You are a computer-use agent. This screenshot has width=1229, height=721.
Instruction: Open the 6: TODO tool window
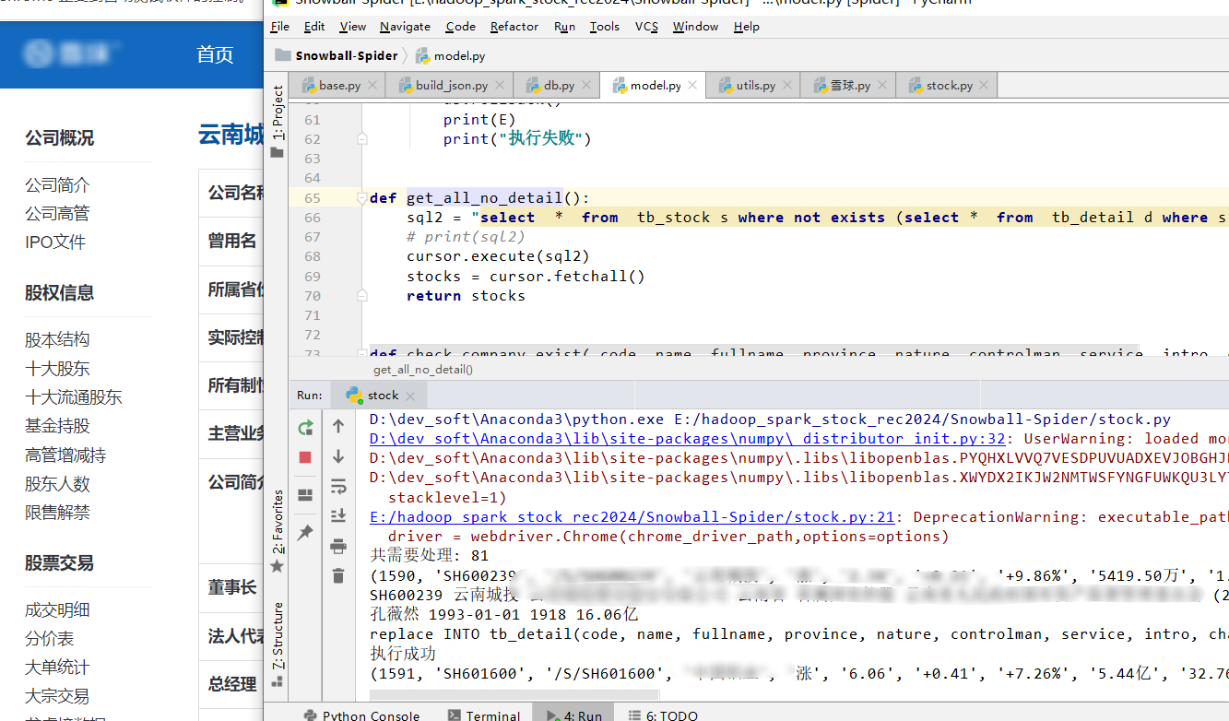pos(662,715)
